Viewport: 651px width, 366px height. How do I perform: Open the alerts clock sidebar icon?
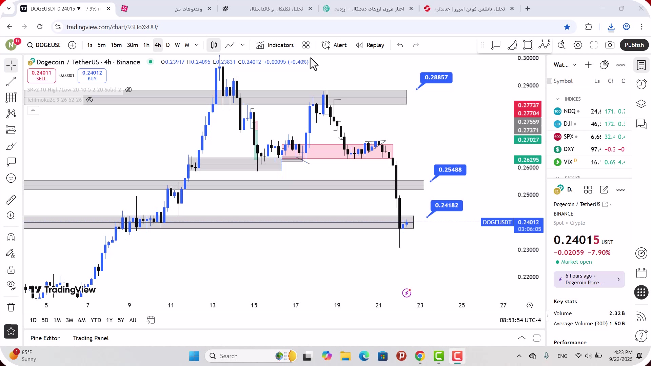tap(641, 84)
